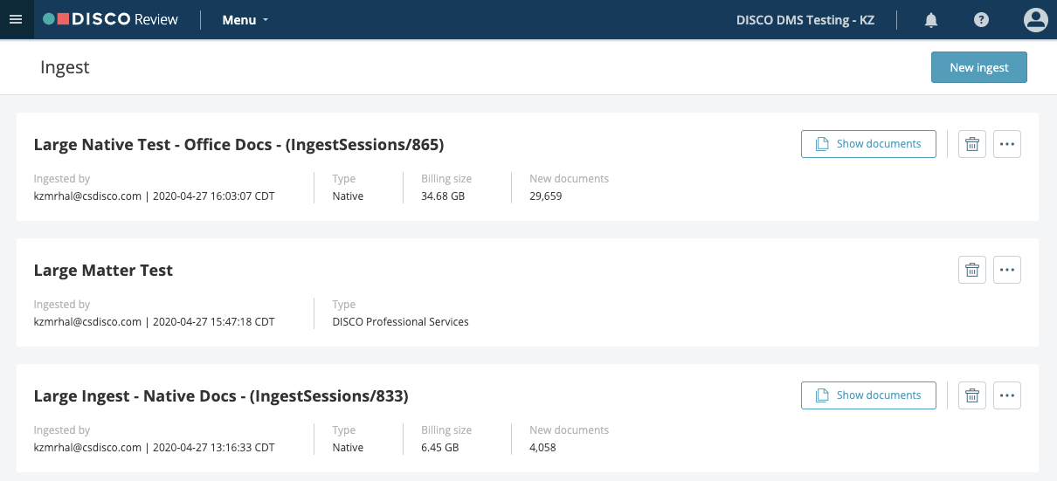Open Large Native Test - Office Docs title
The width and height of the screenshot is (1057, 481).
click(x=238, y=144)
